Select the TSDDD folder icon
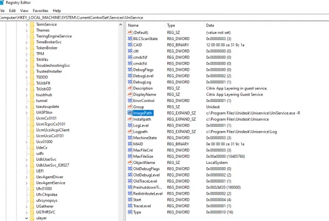Screen dimensions: 329x221 (32, 77)
